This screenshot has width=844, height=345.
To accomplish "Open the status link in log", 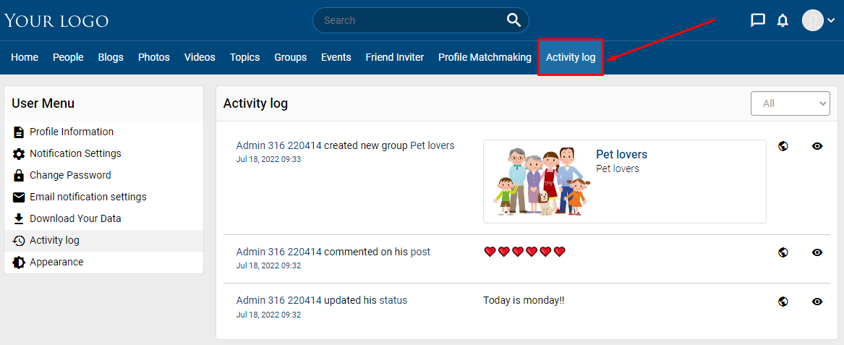I will (x=393, y=300).
